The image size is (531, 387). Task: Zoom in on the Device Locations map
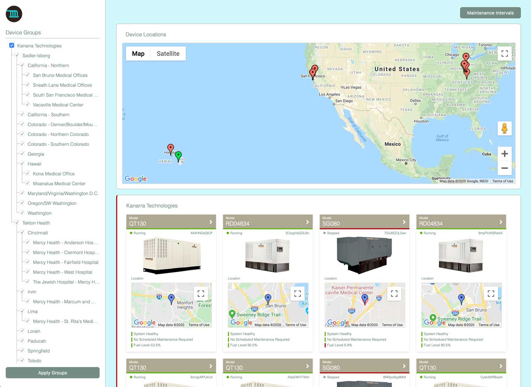[504, 154]
